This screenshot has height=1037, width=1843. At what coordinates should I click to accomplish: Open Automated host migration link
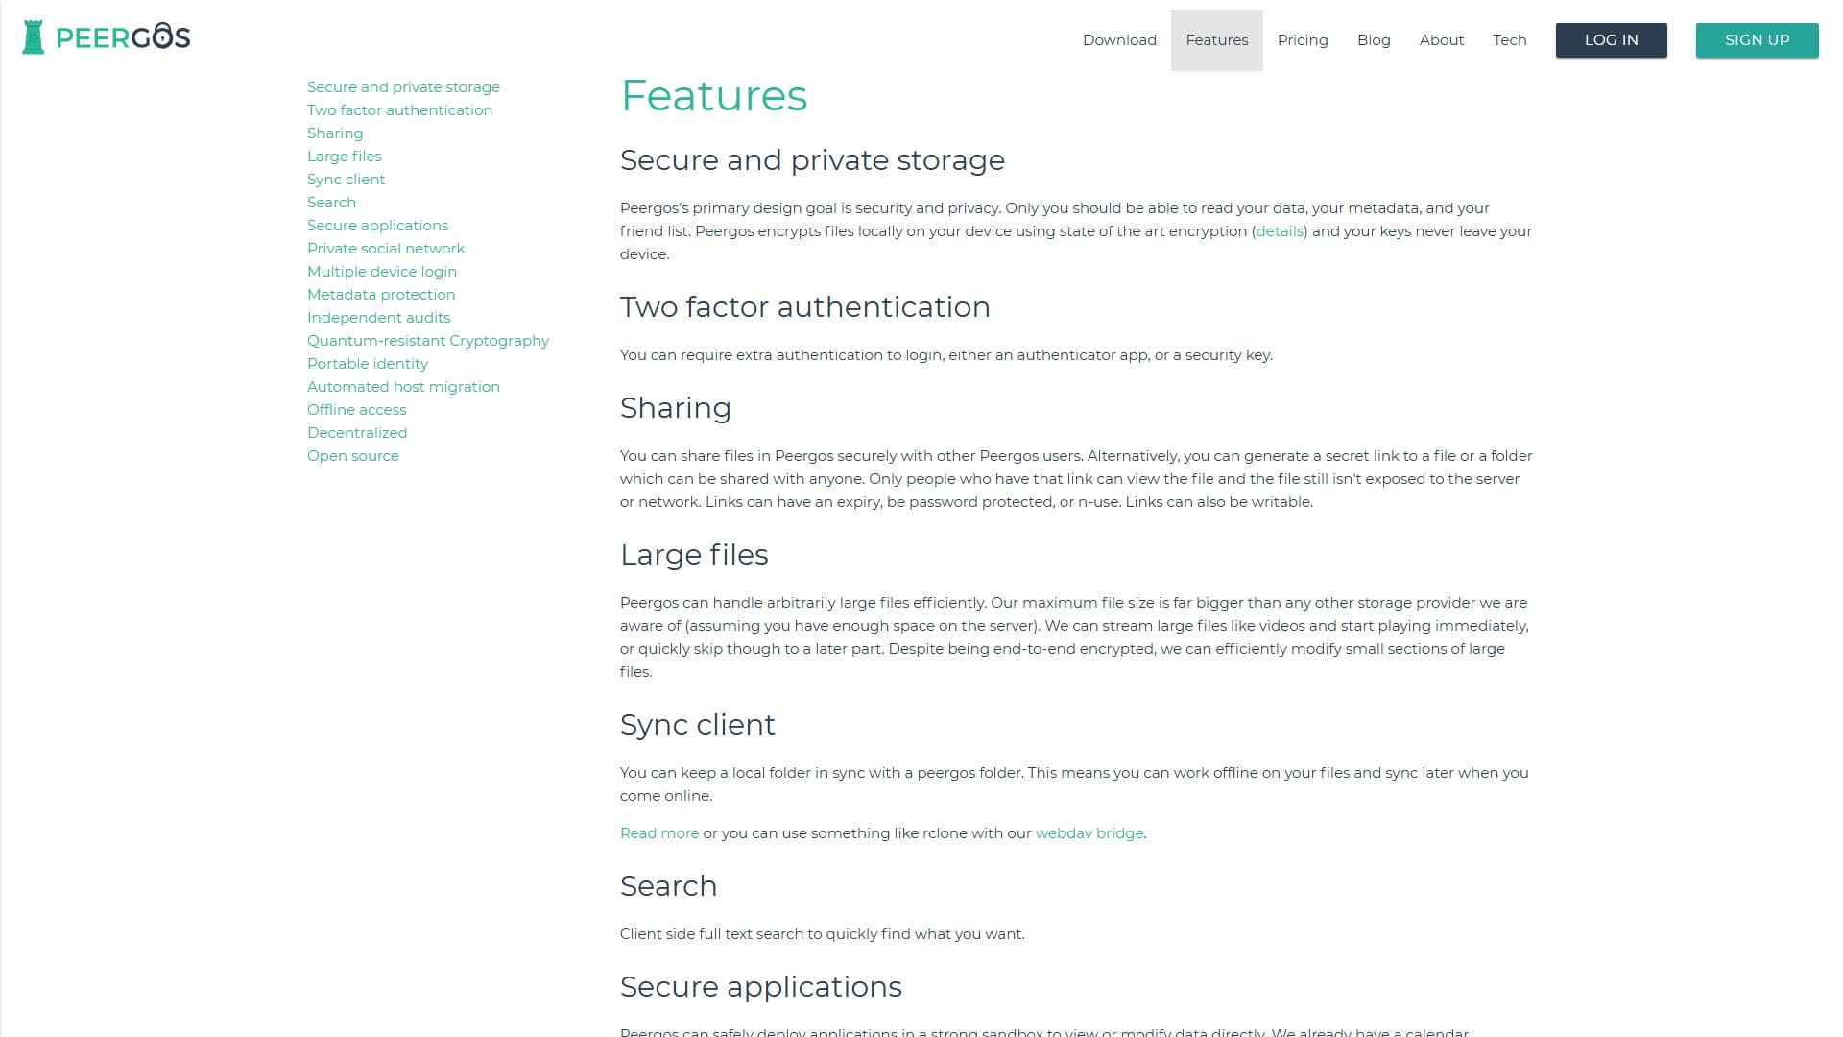(403, 387)
